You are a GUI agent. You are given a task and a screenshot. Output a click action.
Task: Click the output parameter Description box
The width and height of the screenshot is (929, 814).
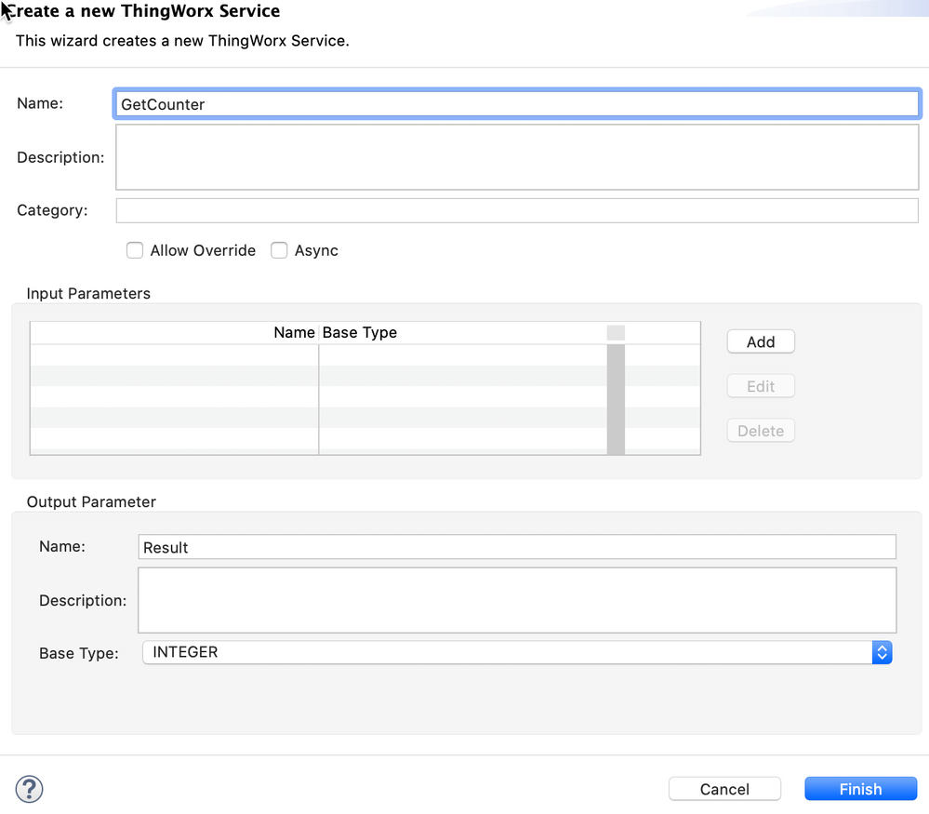point(517,600)
